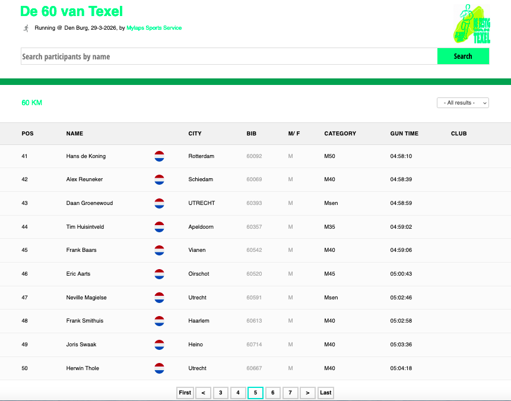Click the GUN TIME column header
This screenshot has height=401, width=511.
(x=404, y=134)
